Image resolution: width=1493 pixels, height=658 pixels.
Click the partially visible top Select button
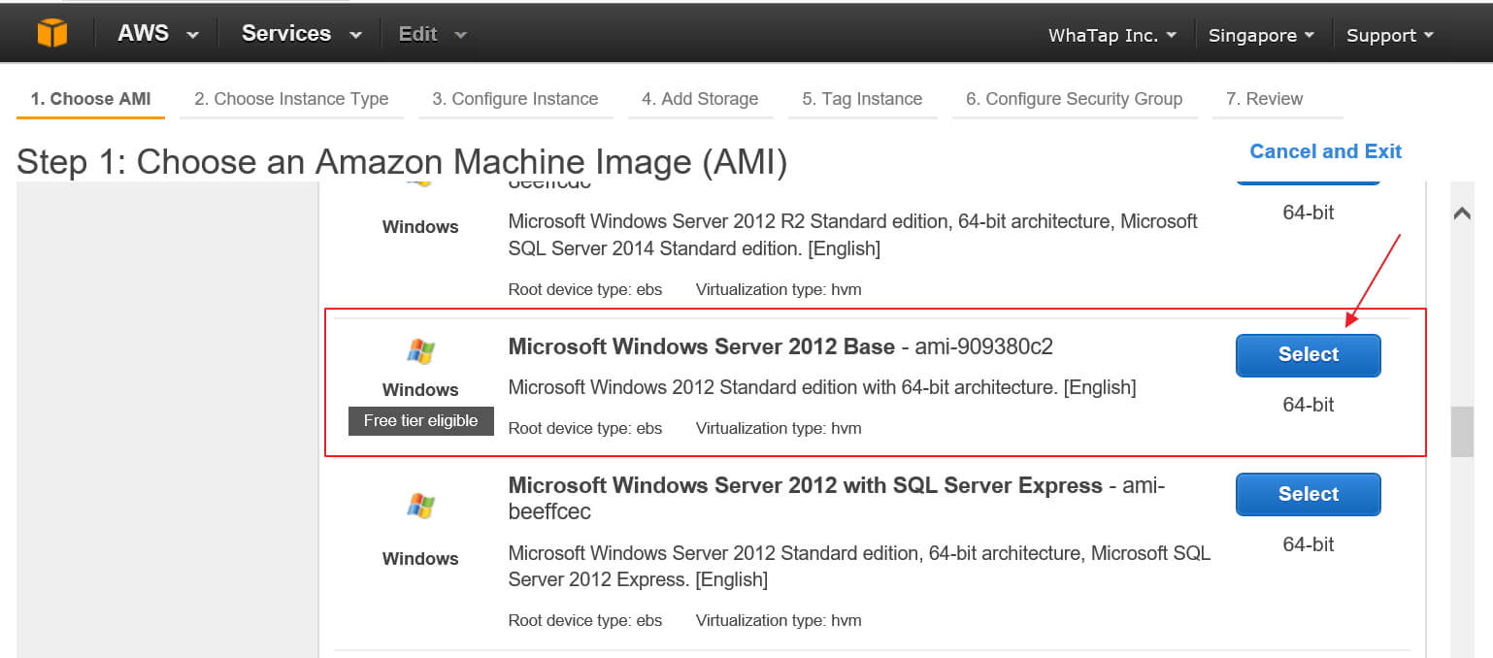coord(1308,181)
